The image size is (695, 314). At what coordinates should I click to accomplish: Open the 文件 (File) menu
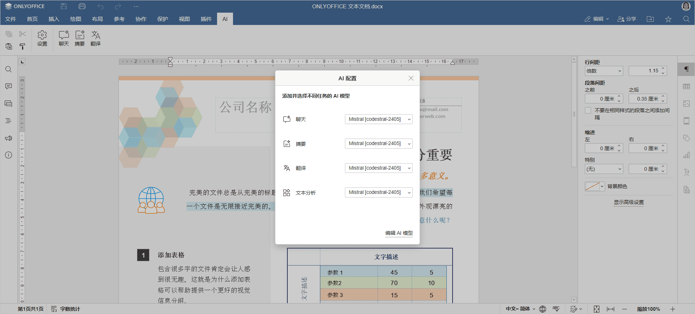[x=11, y=19]
